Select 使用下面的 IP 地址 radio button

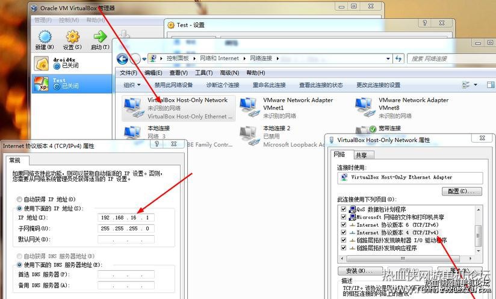(x=19, y=209)
